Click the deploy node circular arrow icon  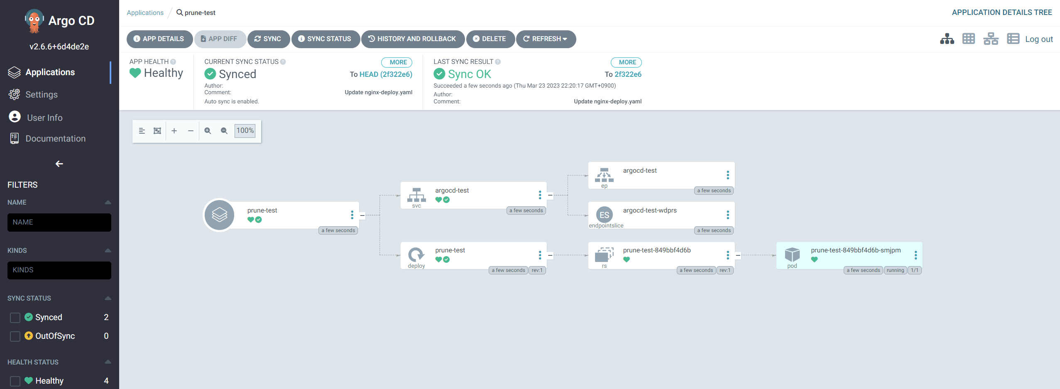[416, 254]
